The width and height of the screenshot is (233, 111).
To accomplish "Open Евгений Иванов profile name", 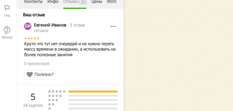I will coord(50,25).
